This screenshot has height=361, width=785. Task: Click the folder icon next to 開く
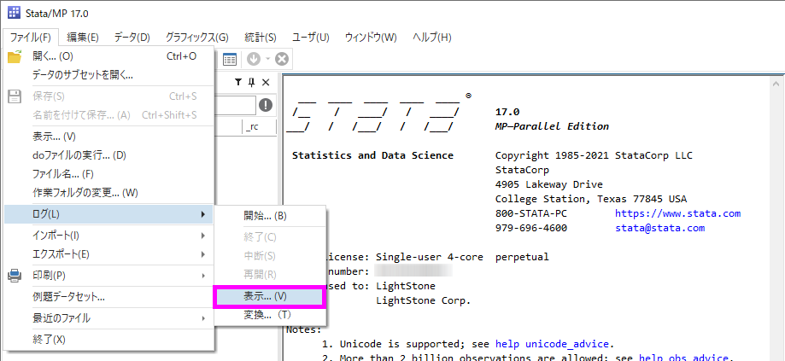point(15,56)
